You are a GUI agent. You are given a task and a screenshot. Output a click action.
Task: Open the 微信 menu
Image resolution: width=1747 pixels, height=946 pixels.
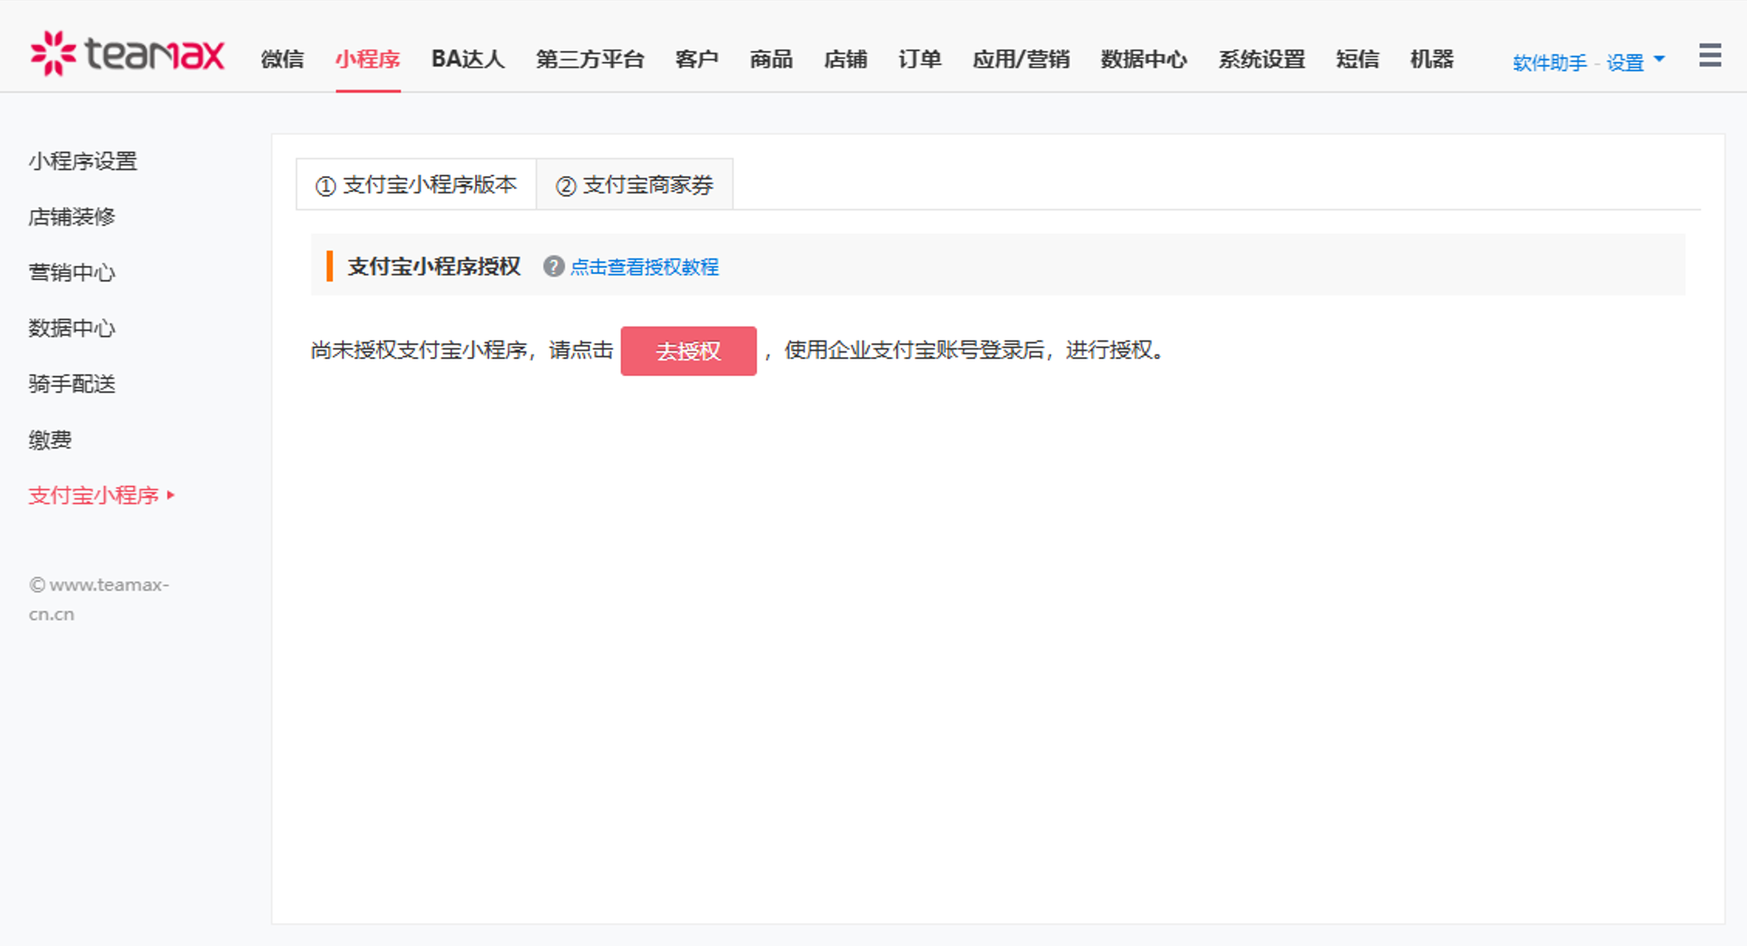pyautogui.click(x=282, y=59)
